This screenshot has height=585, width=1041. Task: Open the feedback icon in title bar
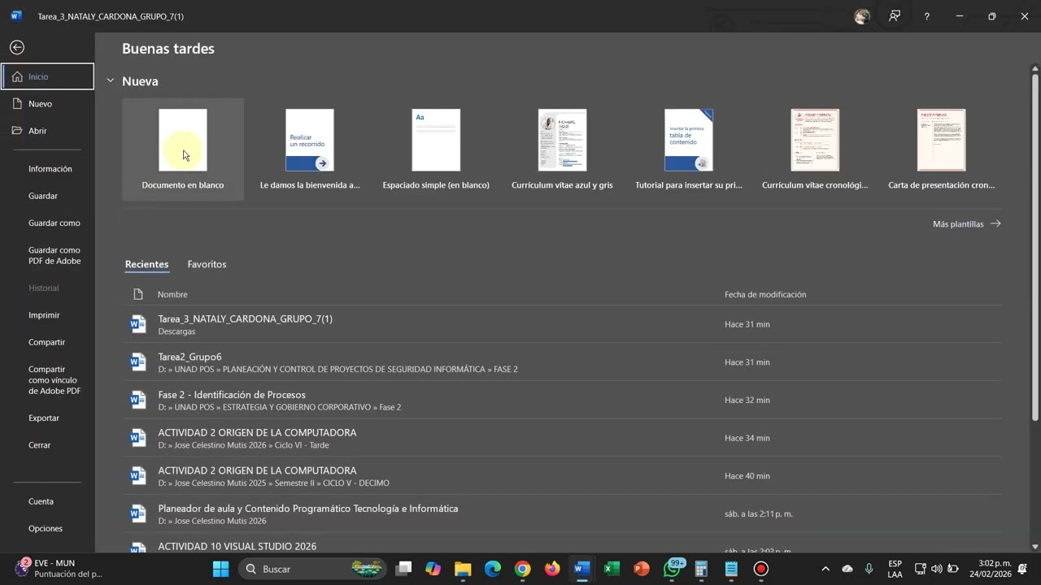pyautogui.click(x=895, y=16)
